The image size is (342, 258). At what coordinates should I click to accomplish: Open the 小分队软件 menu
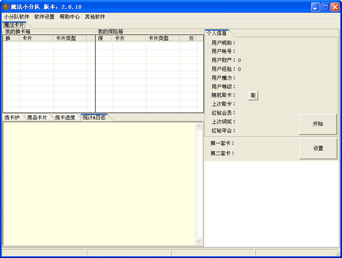(16, 17)
